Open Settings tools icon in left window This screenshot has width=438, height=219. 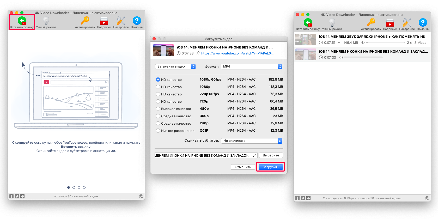121,21
